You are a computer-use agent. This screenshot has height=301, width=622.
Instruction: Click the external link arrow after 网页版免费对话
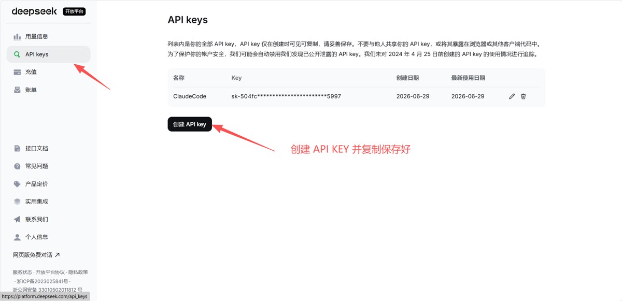[x=57, y=254]
